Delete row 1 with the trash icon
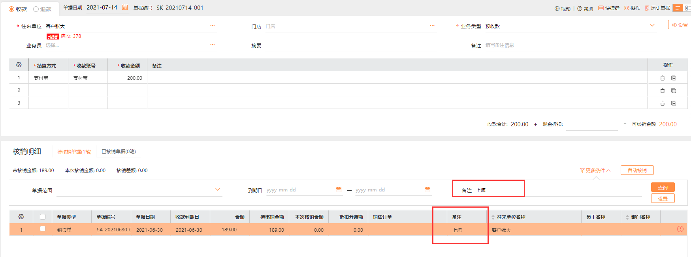The image size is (691, 257). (x=663, y=78)
